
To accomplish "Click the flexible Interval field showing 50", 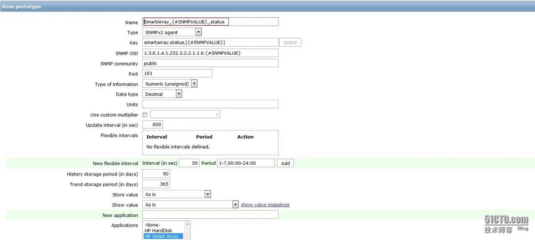I will pyautogui.click(x=189, y=163).
